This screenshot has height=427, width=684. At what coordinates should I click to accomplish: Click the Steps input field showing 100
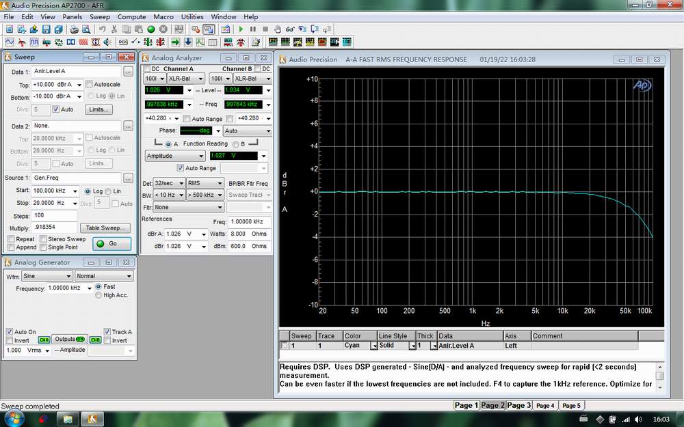click(x=54, y=215)
